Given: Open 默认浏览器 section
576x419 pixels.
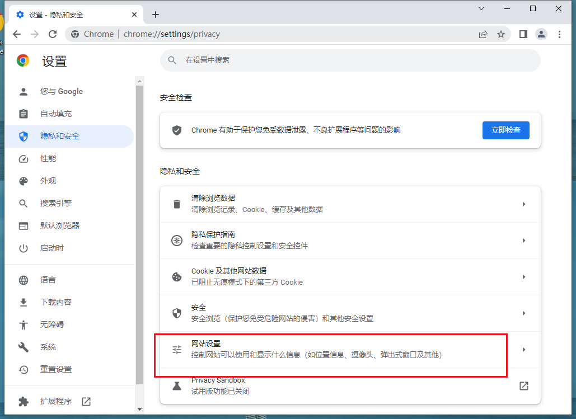Looking at the screenshot, I should point(70,226).
